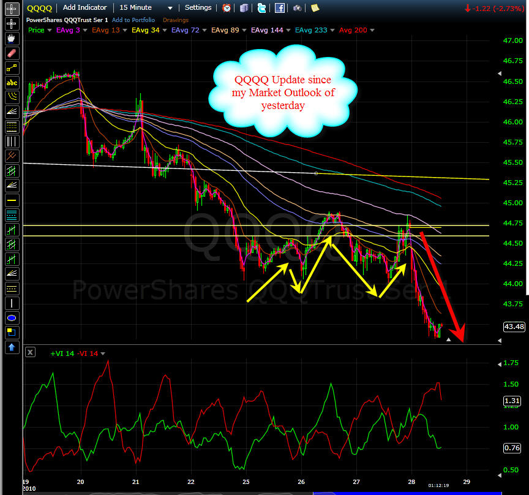Open the EAvg 72 dropdown arrow
Viewport: 529px width, 495px height.
[204, 31]
